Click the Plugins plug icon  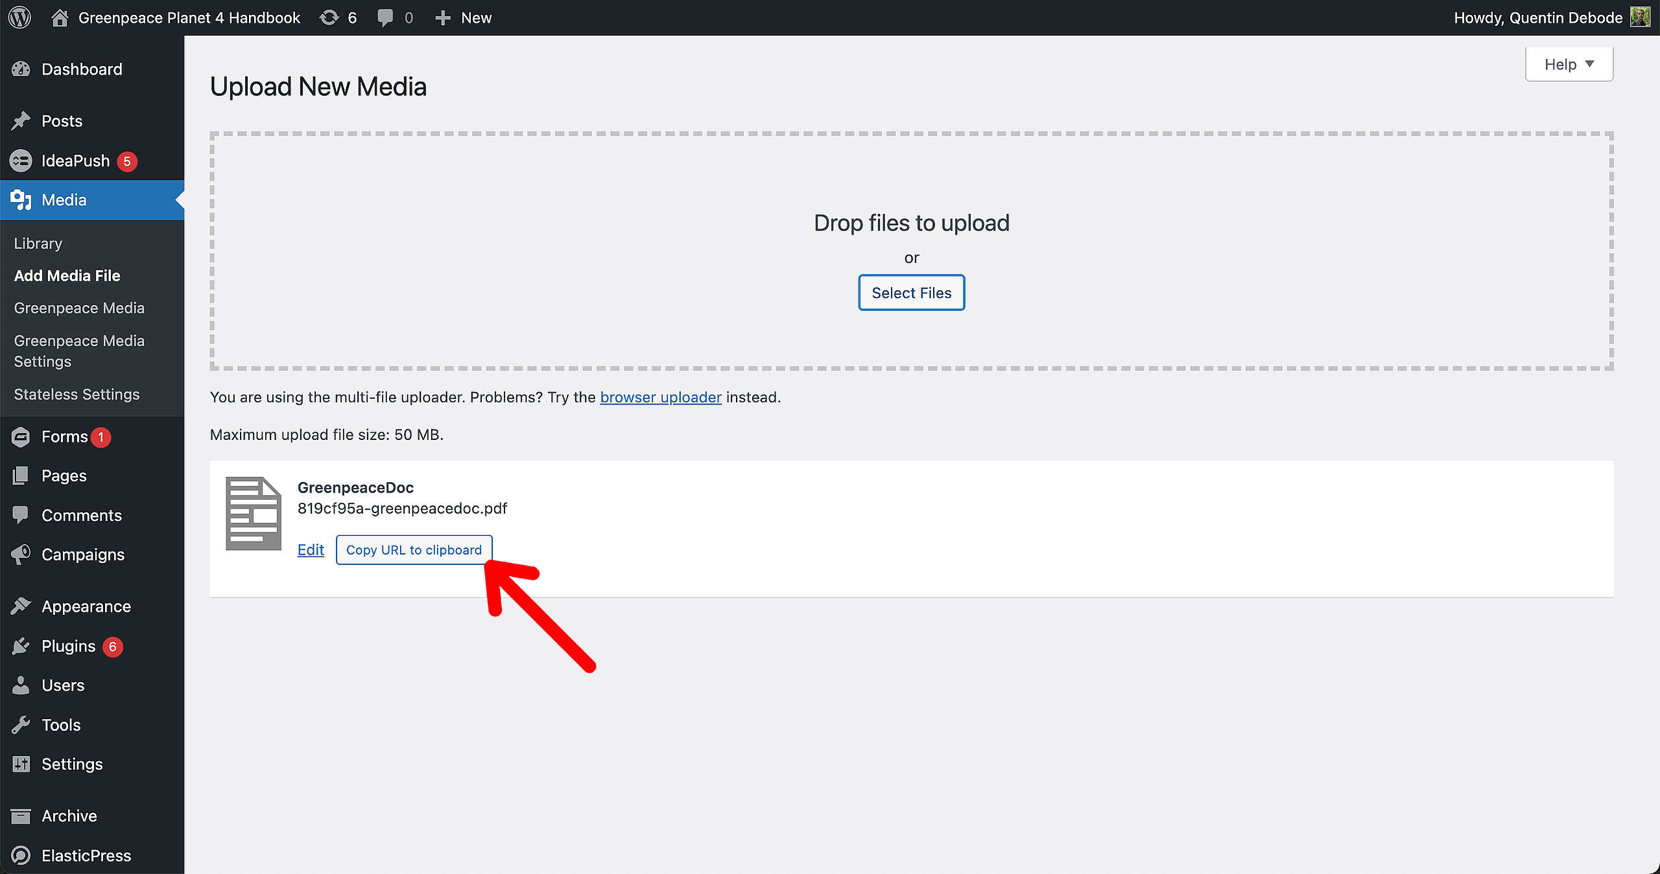pyautogui.click(x=21, y=646)
